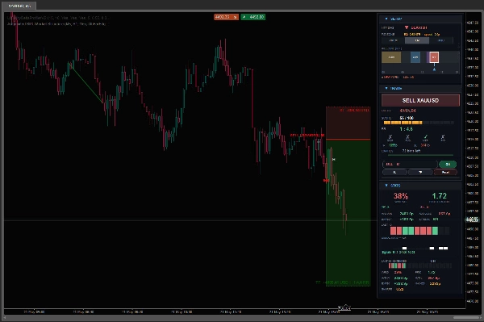Viewport: 484px width, 322px height.
Task: Click the red SELL entry label on chart
Action: point(307,136)
